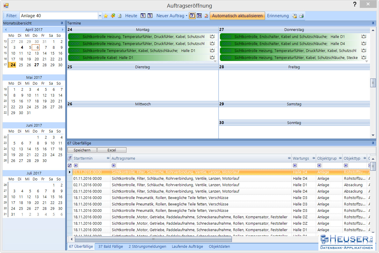This screenshot has height=253, width=379.
Task: Open the Filter dropdown showing Anlage 40
Action: [x=100, y=16]
